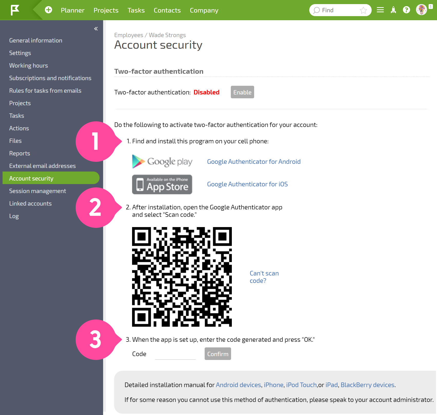Open the Planner menu
437x415 pixels.
coord(73,10)
